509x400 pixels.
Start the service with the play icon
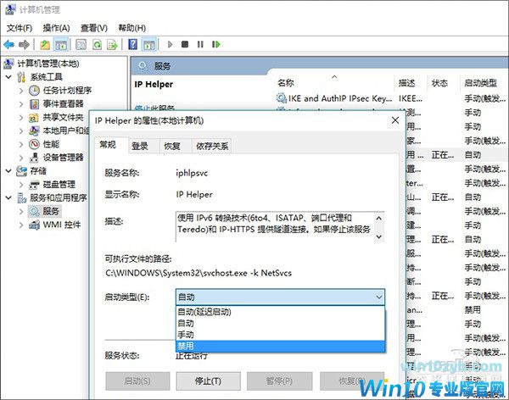point(170,44)
